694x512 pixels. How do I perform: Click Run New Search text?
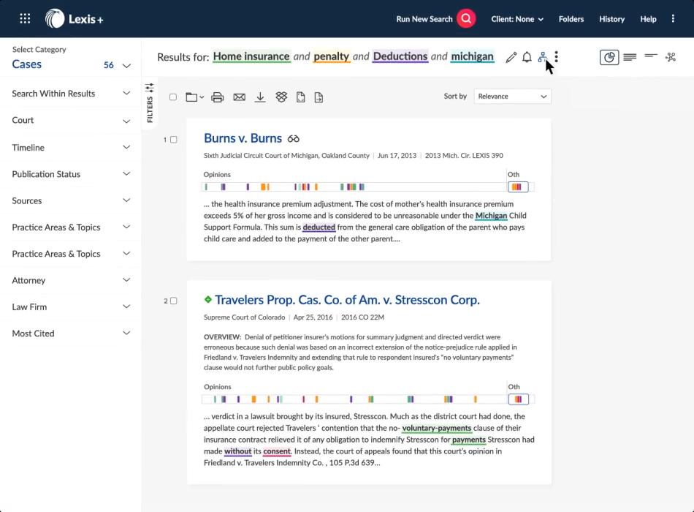(x=424, y=19)
